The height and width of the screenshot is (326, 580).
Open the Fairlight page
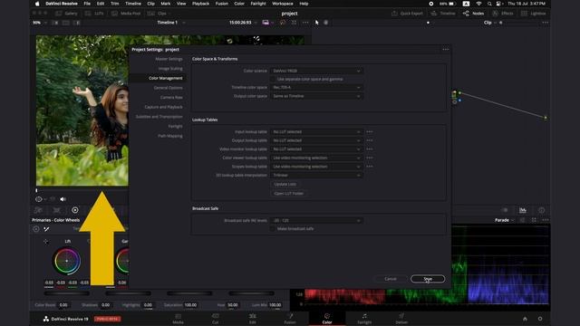click(x=364, y=319)
